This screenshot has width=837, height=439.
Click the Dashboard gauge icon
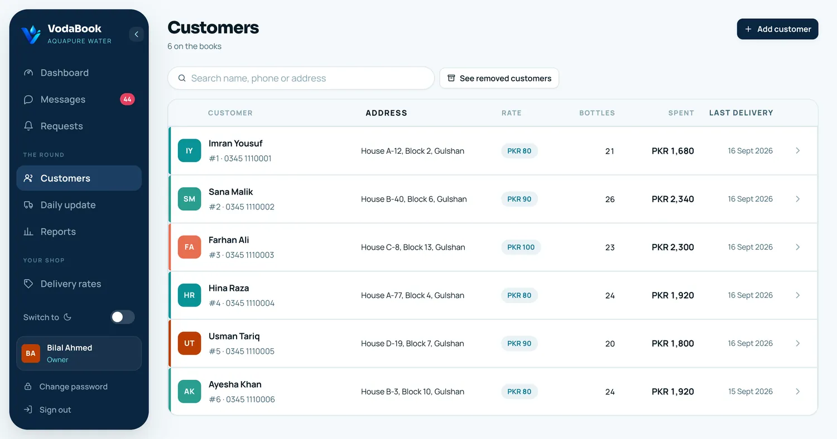pos(28,73)
